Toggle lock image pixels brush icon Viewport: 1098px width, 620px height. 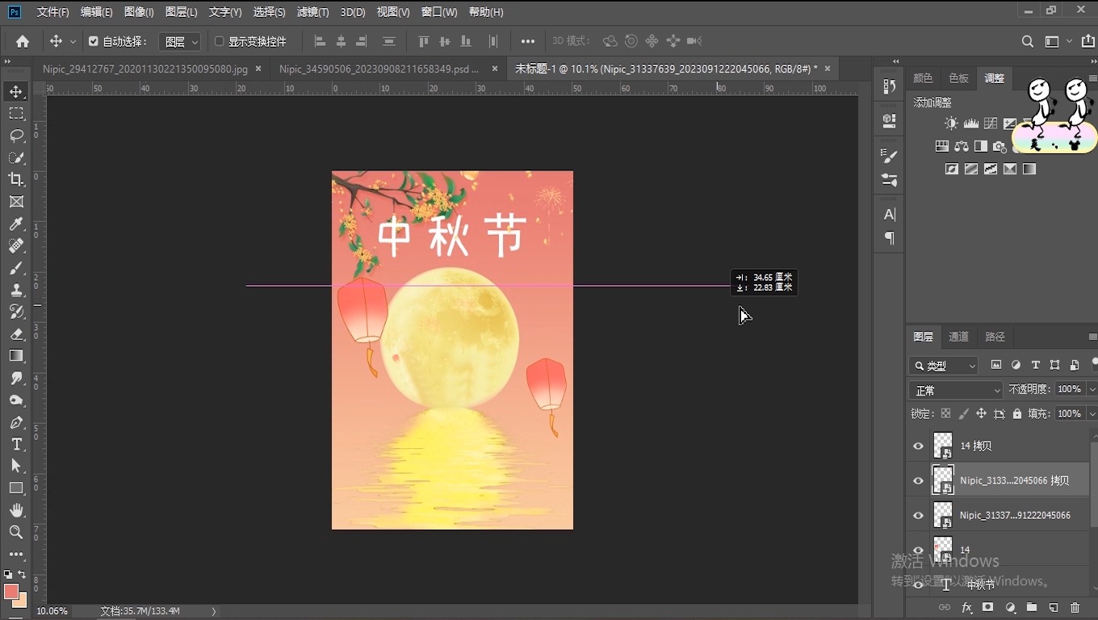(x=963, y=413)
